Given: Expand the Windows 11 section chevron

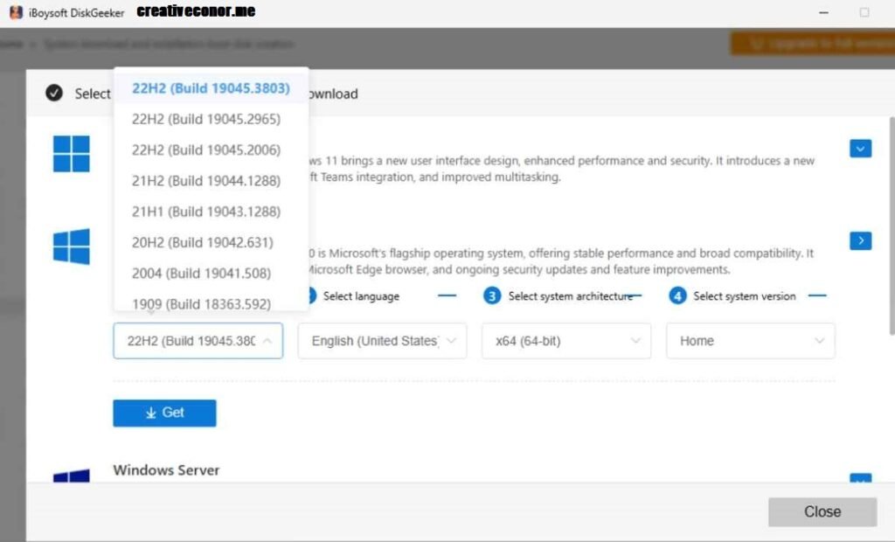Looking at the screenshot, I should (860, 149).
